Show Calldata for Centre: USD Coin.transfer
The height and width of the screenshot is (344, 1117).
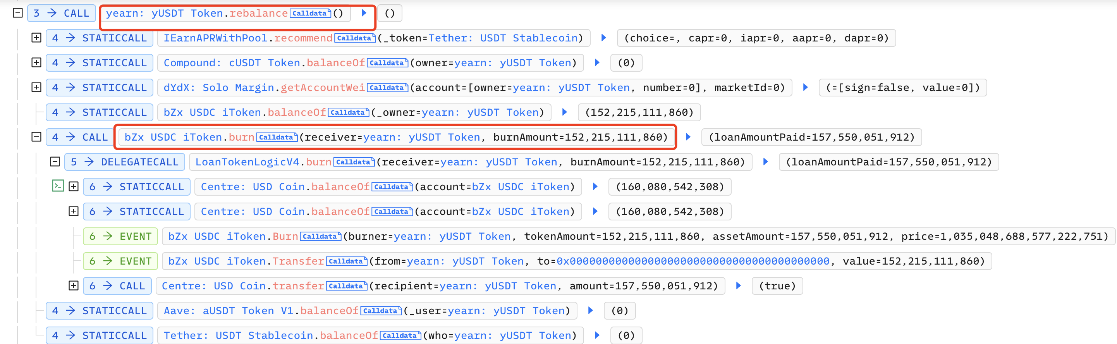click(347, 286)
